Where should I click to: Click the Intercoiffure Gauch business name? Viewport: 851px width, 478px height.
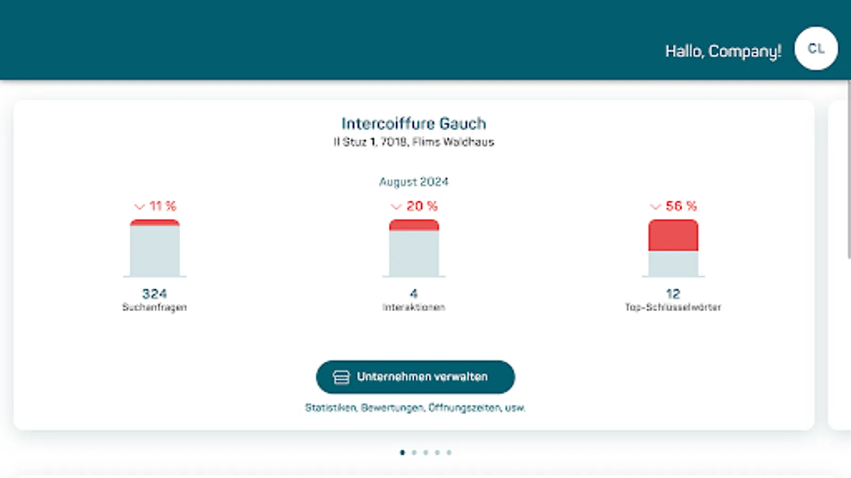click(414, 124)
